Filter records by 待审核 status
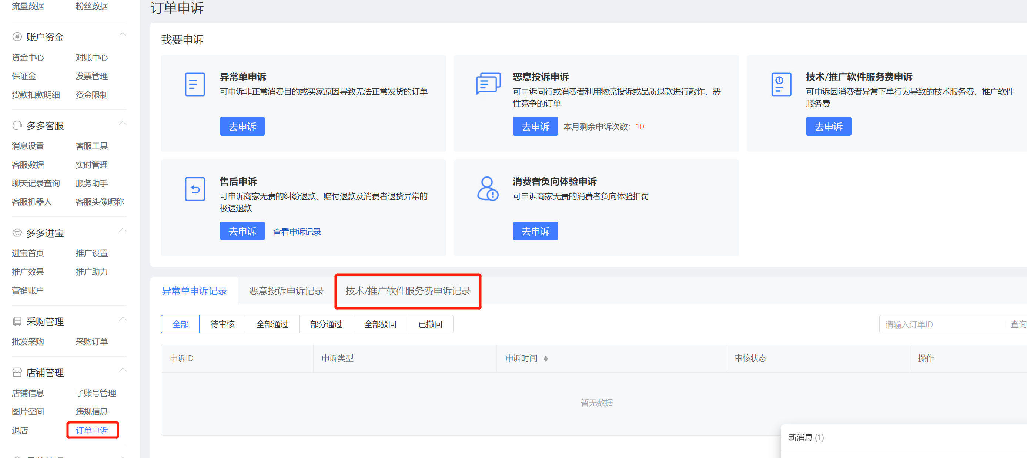Screen dimensions: 1027x458 (x=223, y=324)
